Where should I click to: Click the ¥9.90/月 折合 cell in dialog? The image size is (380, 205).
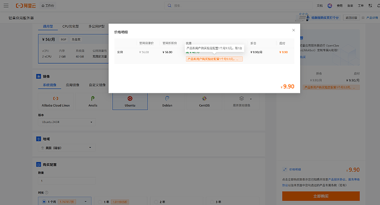point(257,52)
